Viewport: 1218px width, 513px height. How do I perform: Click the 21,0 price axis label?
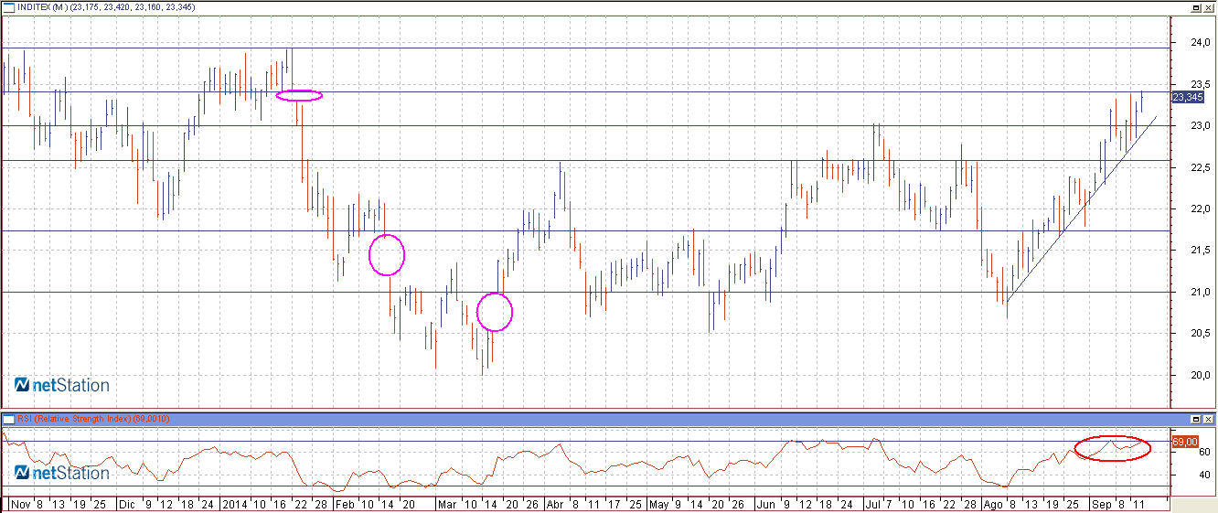click(x=1201, y=292)
